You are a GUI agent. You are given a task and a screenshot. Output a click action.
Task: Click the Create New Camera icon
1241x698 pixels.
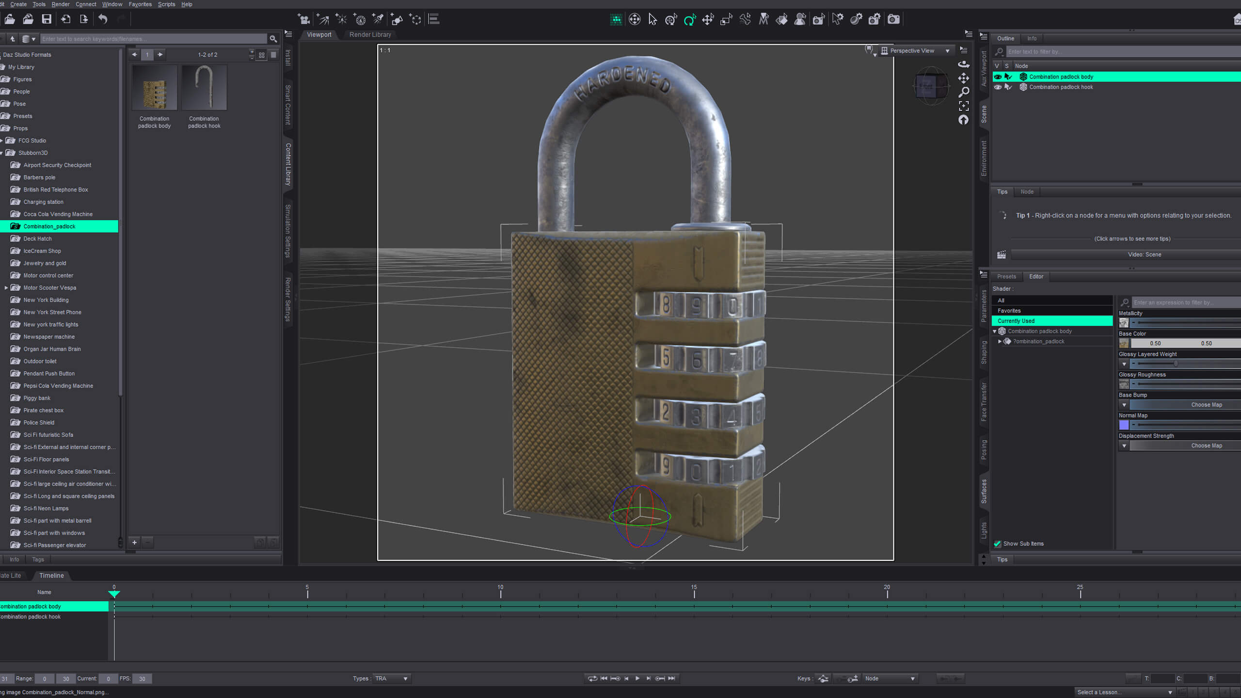tap(304, 19)
